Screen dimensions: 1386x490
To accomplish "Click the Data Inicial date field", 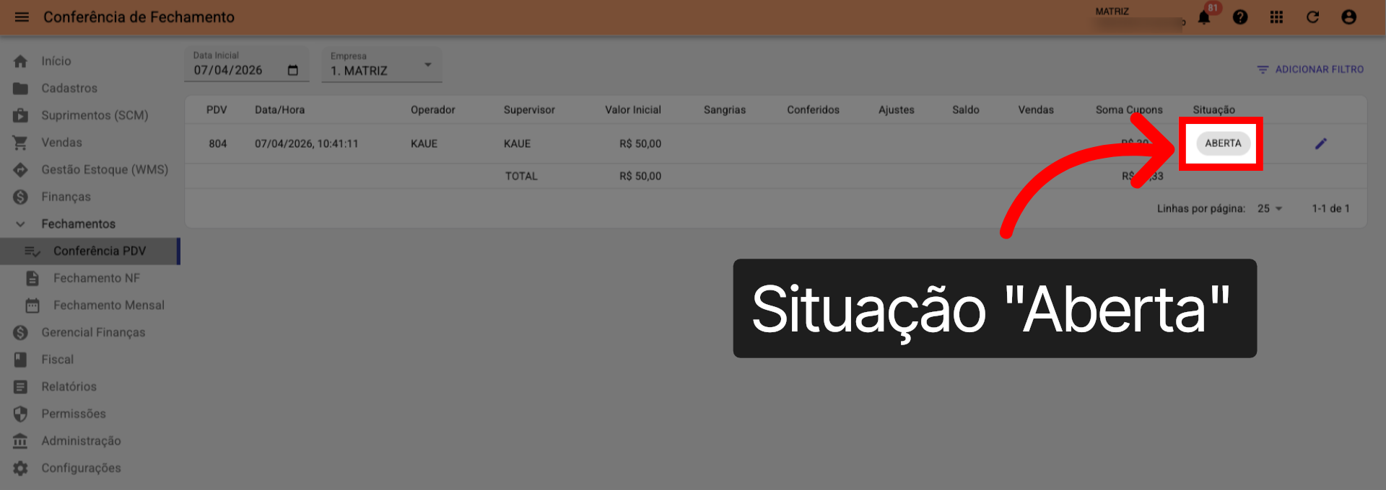I will [247, 65].
